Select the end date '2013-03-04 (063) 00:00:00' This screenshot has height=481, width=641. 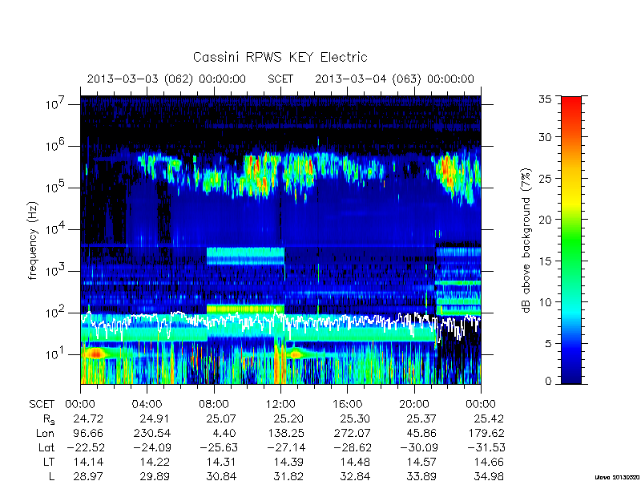(x=394, y=79)
